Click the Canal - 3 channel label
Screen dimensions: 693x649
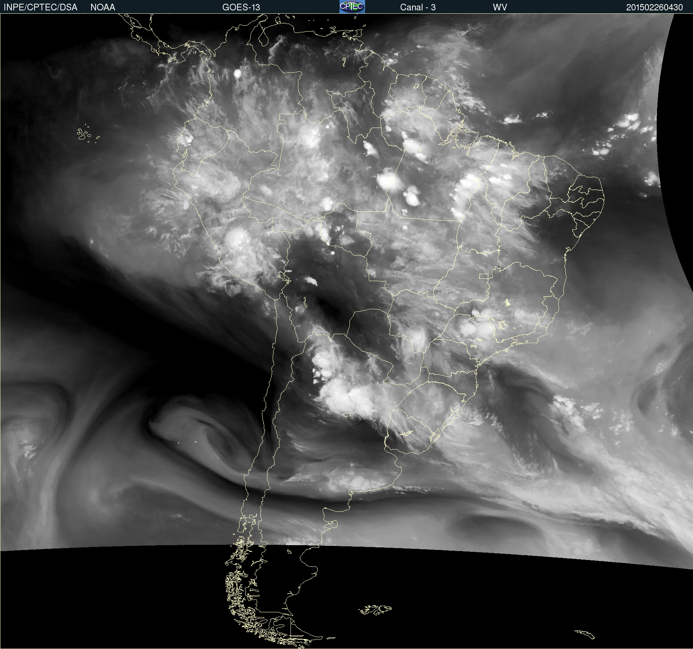418,7
